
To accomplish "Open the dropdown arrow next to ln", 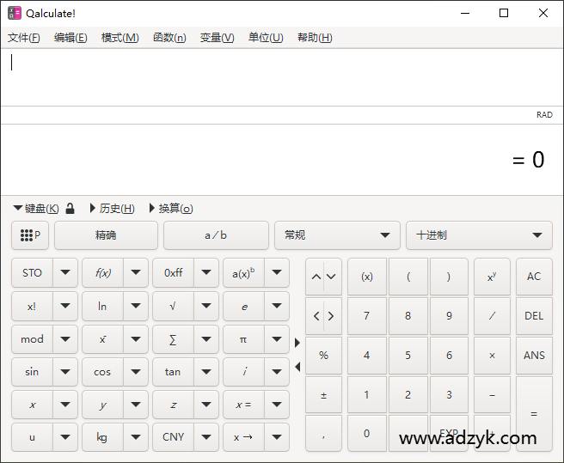I will pyautogui.click(x=136, y=307).
